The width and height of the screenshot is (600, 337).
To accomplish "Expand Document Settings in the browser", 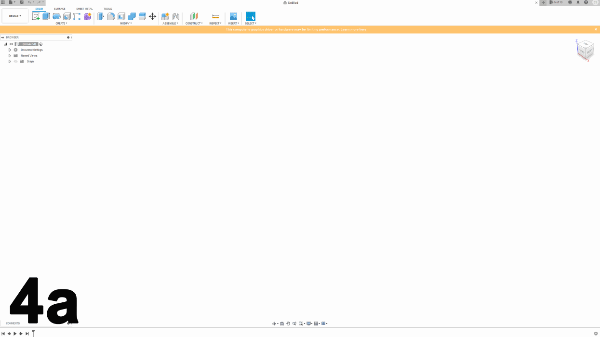I will click(x=9, y=50).
